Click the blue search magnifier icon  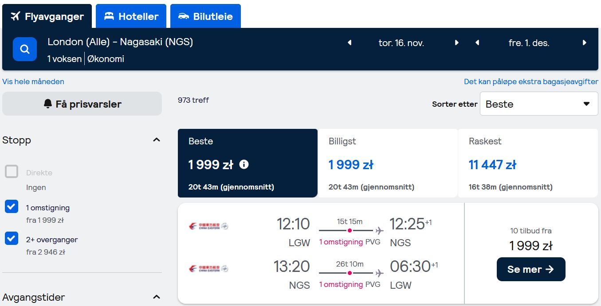[25, 49]
